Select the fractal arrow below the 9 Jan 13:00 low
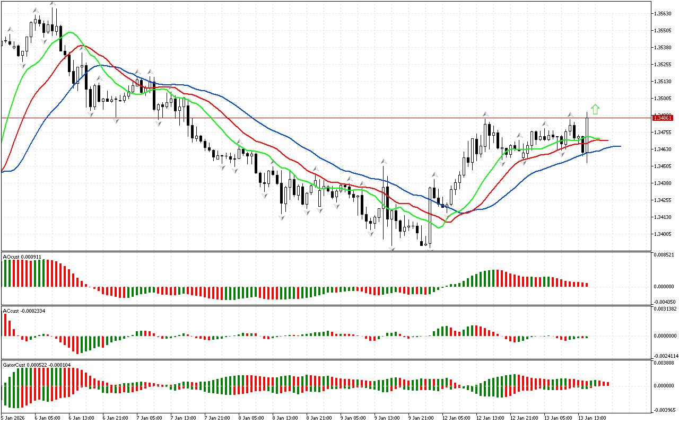The width and height of the screenshot is (679, 424). (393, 249)
